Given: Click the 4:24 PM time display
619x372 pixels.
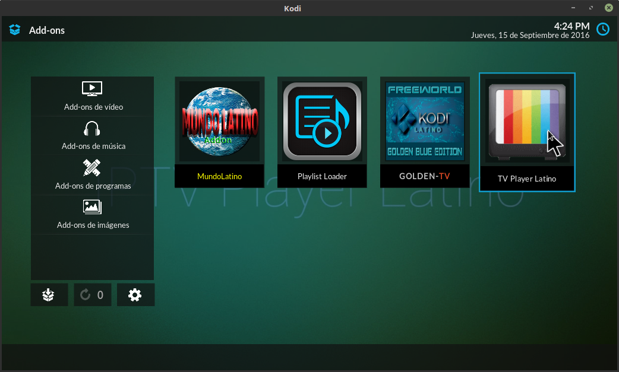Looking at the screenshot, I should coord(571,26).
